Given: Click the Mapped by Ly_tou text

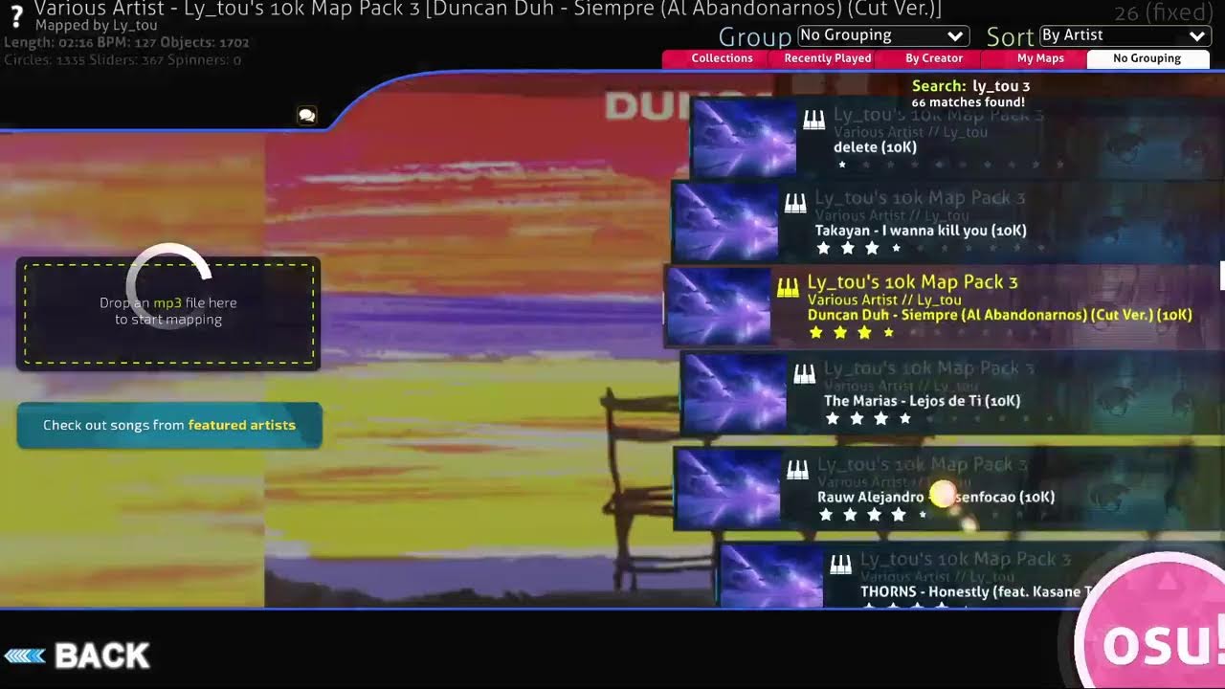Looking at the screenshot, I should pyautogui.click(x=96, y=26).
